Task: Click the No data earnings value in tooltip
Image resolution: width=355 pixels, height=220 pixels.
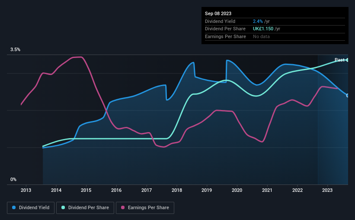Action: 261,36
